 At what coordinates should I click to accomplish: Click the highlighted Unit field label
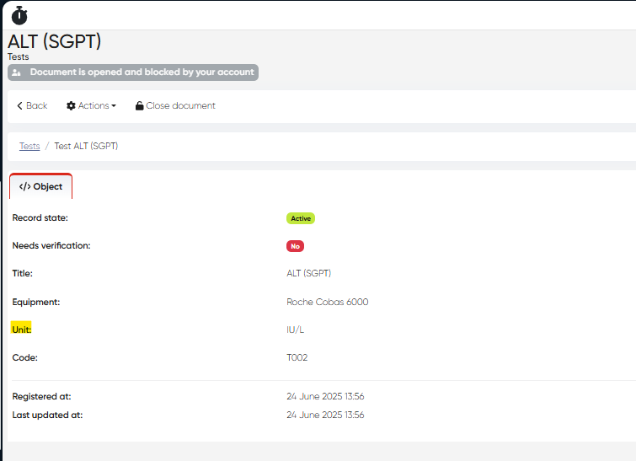pos(21,330)
